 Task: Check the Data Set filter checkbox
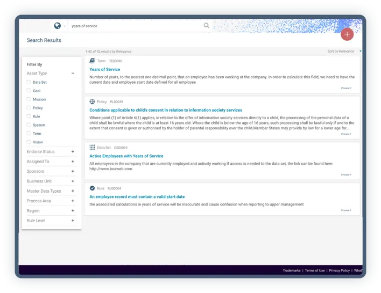point(29,82)
